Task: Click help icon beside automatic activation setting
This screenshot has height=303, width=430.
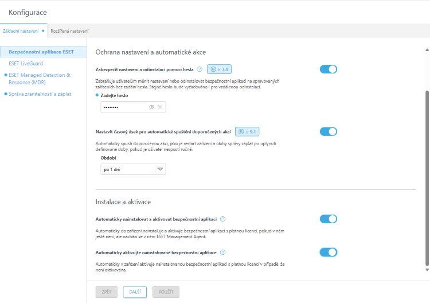Action: pyautogui.click(x=222, y=252)
